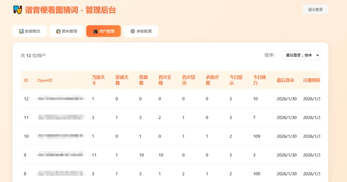Select the row with ID 10
Viewport: 347px width, 182px height.
coord(170,136)
